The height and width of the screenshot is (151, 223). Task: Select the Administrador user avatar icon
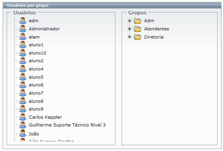pyautogui.click(x=23, y=29)
